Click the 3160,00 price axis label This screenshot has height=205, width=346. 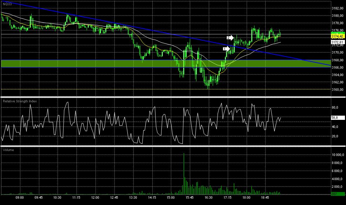[x=338, y=90]
